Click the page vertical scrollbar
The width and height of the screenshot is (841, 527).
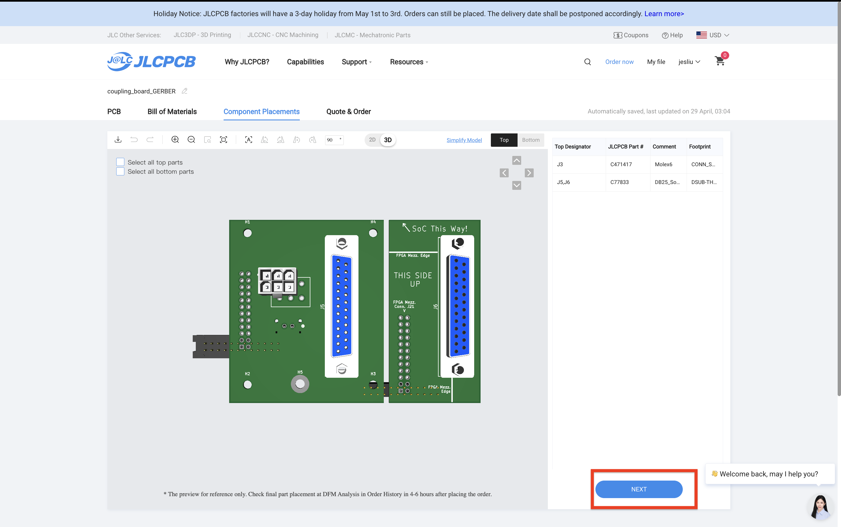(839, 199)
